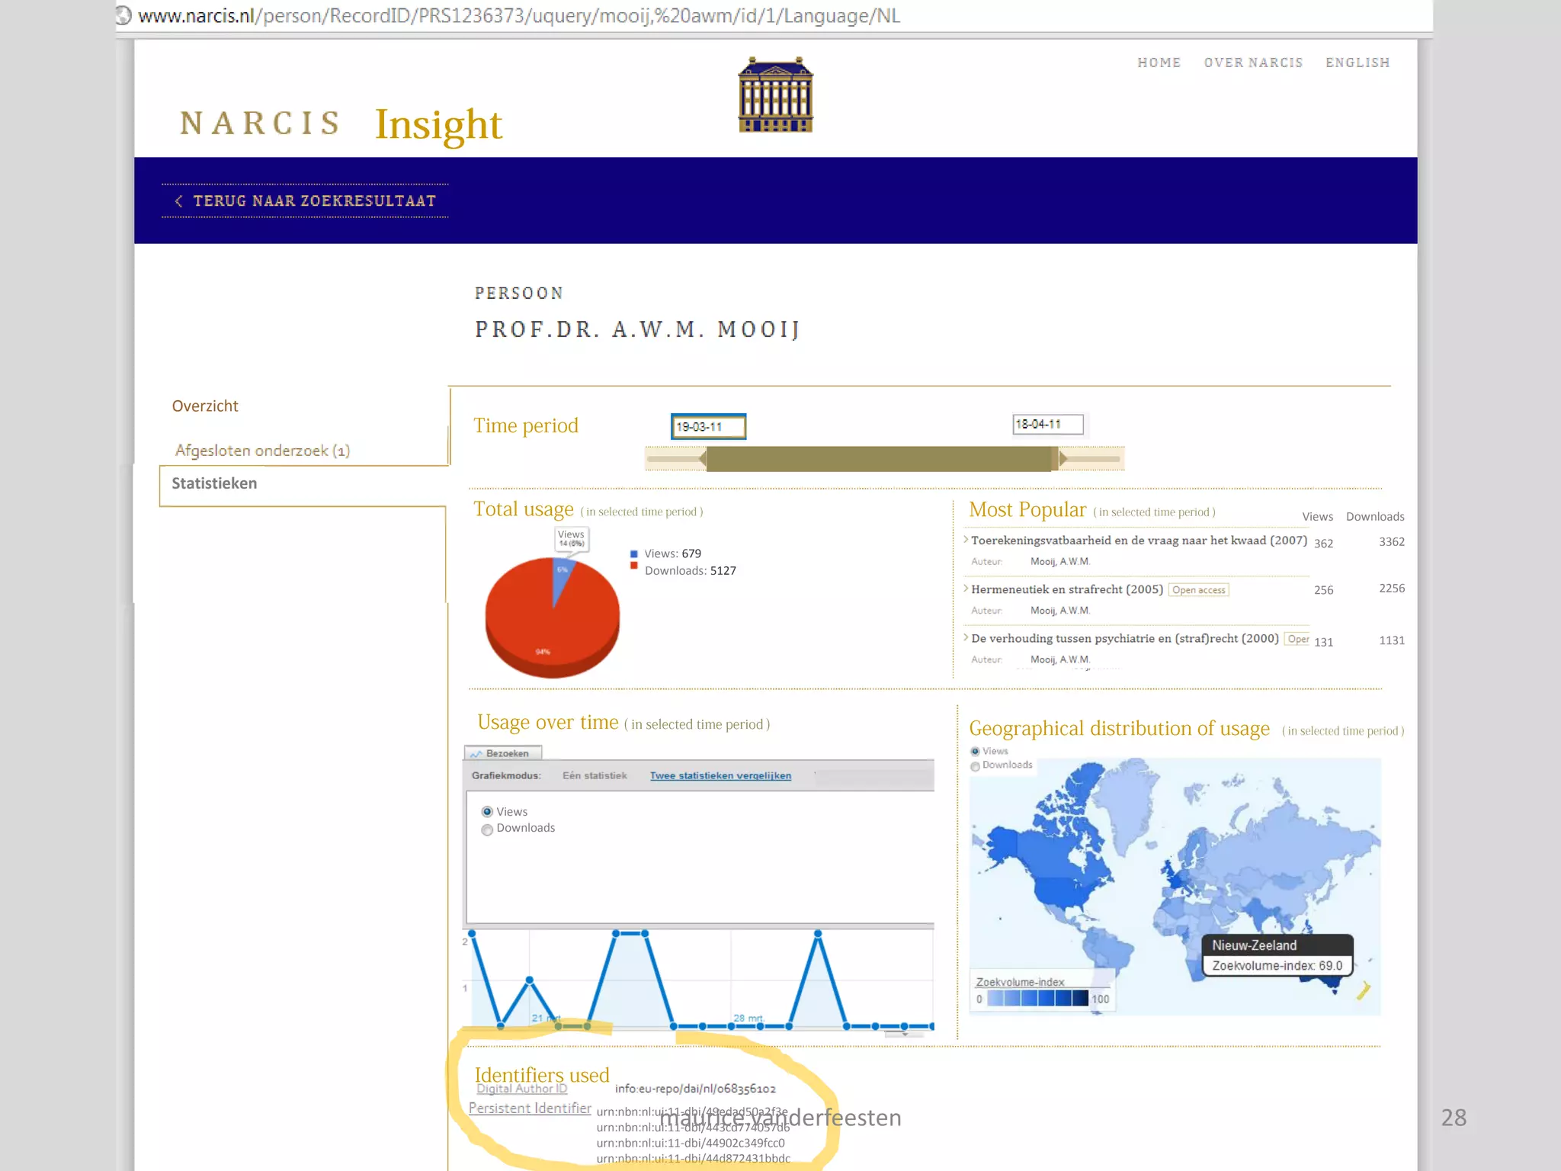Click the Bezoeken chart tab
The width and height of the screenshot is (1561, 1171).
(x=503, y=753)
